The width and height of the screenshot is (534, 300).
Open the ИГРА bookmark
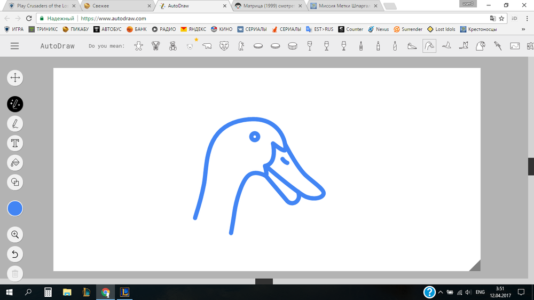tap(14, 29)
